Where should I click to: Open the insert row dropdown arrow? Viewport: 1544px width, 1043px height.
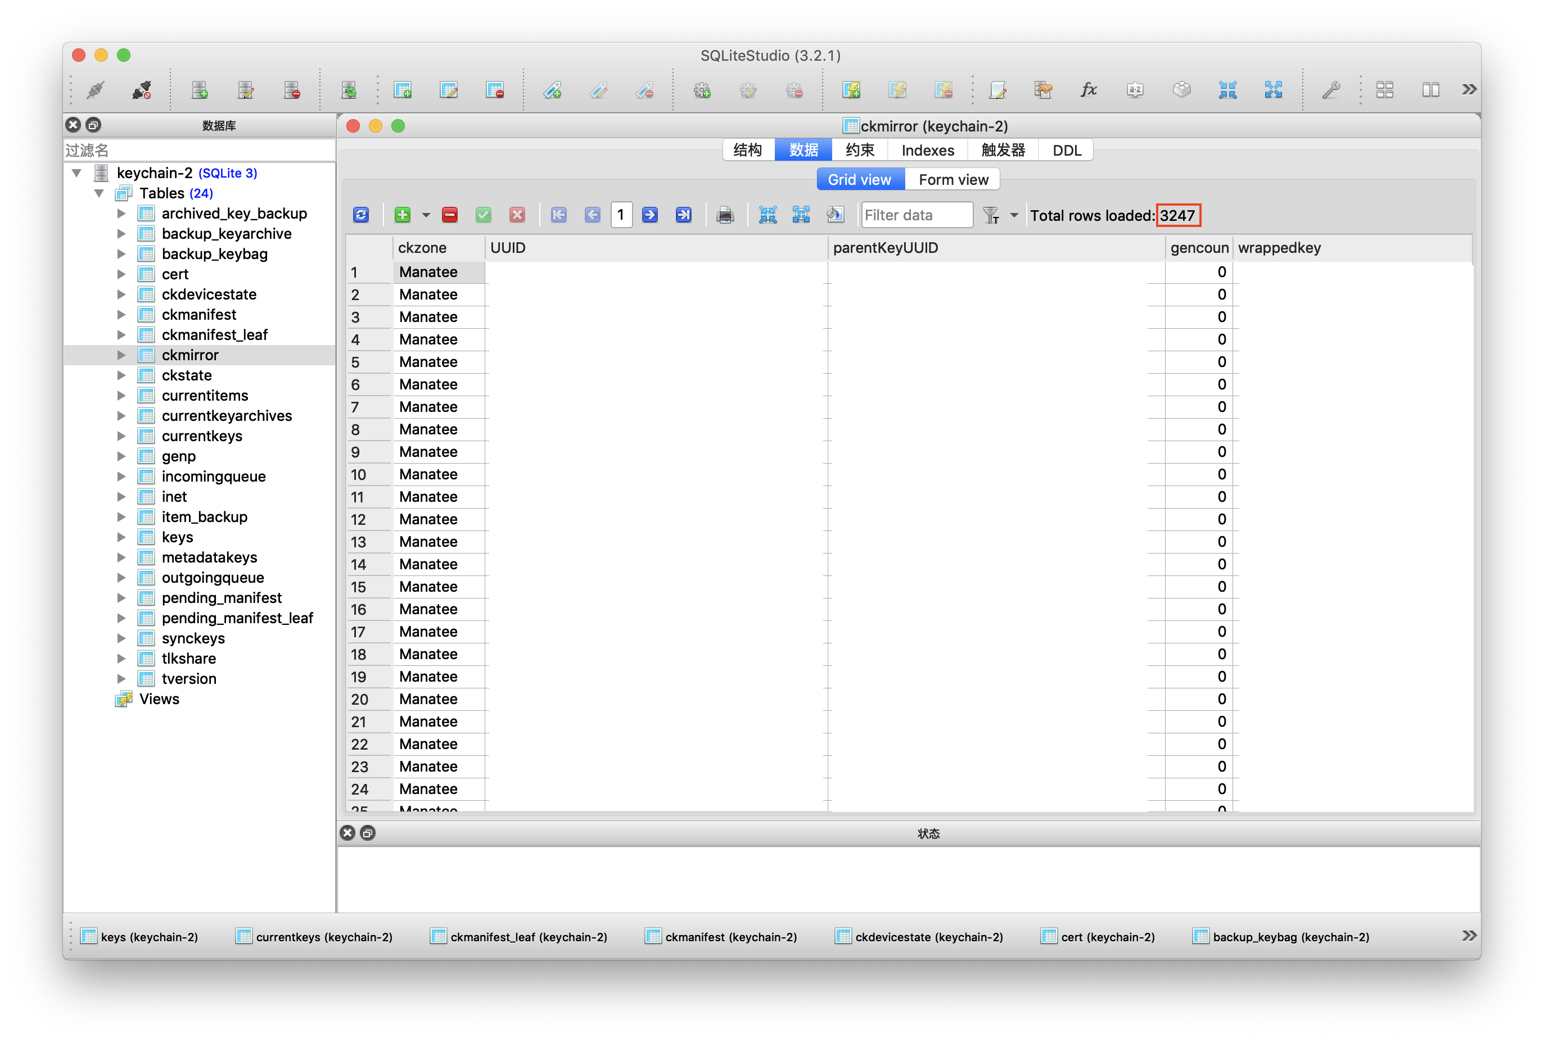point(426,215)
